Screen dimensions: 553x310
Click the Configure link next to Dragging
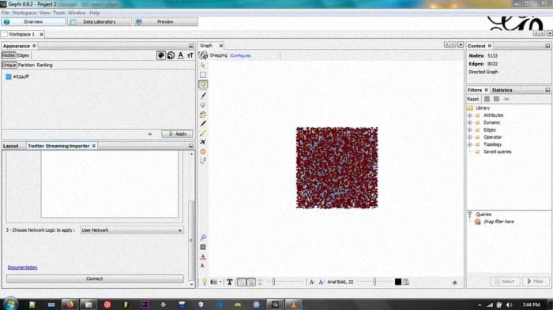pyautogui.click(x=240, y=56)
